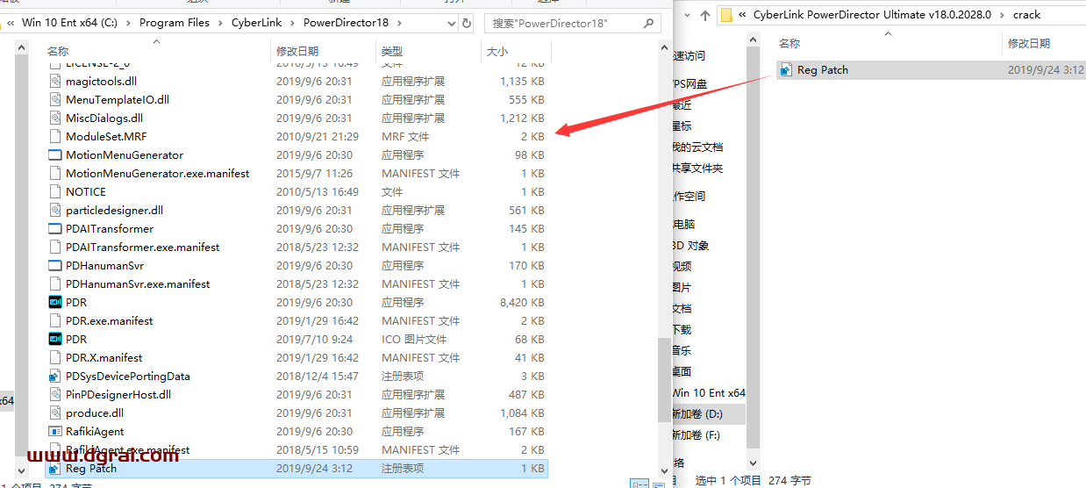Screen dimensions: 1086x488
Task: Expand the double-chevron in crack window address bar
Action: pyautogui.click(x=743, y=14)
